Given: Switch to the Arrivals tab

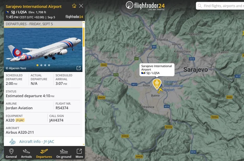Looking at the screenshot, I should click(x=26, y=153).
